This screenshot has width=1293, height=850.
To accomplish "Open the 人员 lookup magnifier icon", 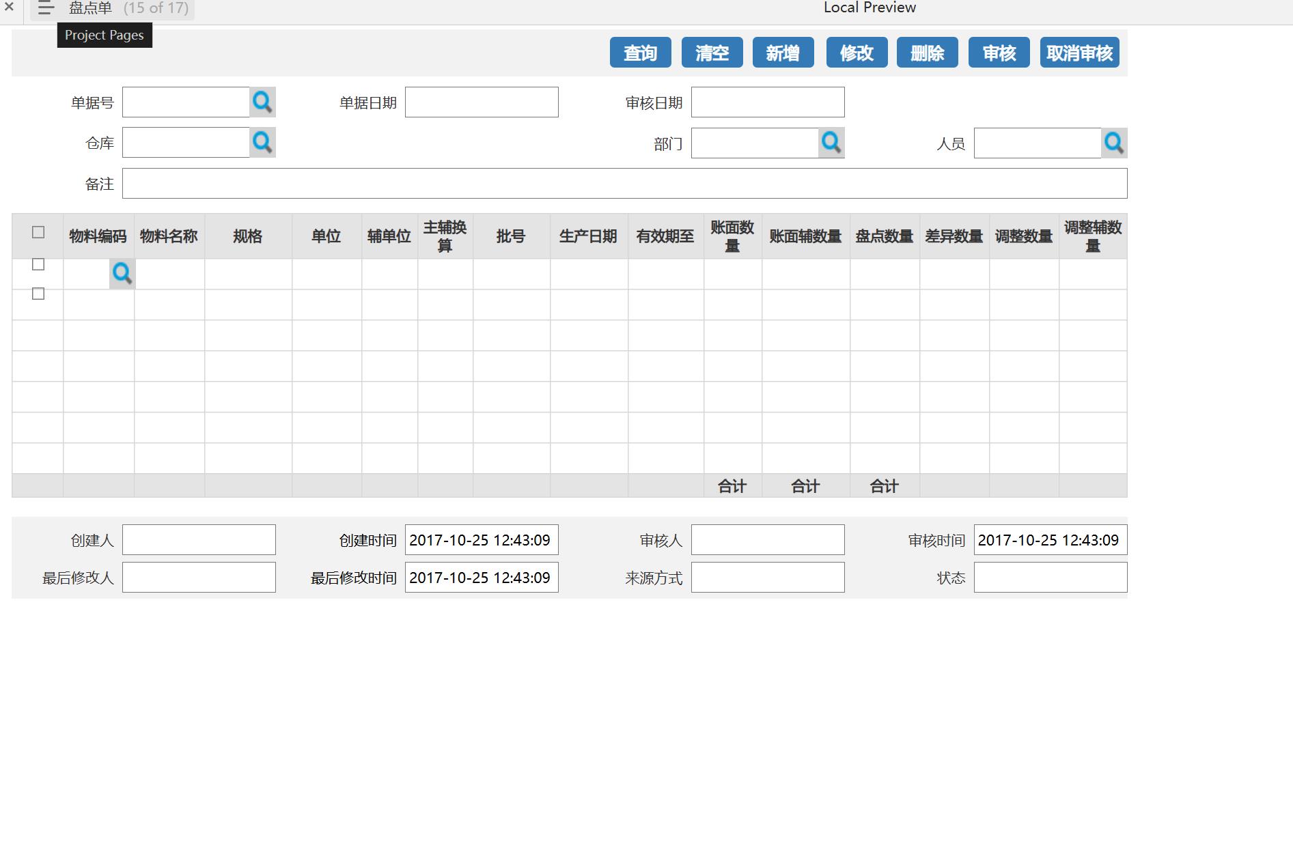I will pyautogui.click(x=1114, y=143).
